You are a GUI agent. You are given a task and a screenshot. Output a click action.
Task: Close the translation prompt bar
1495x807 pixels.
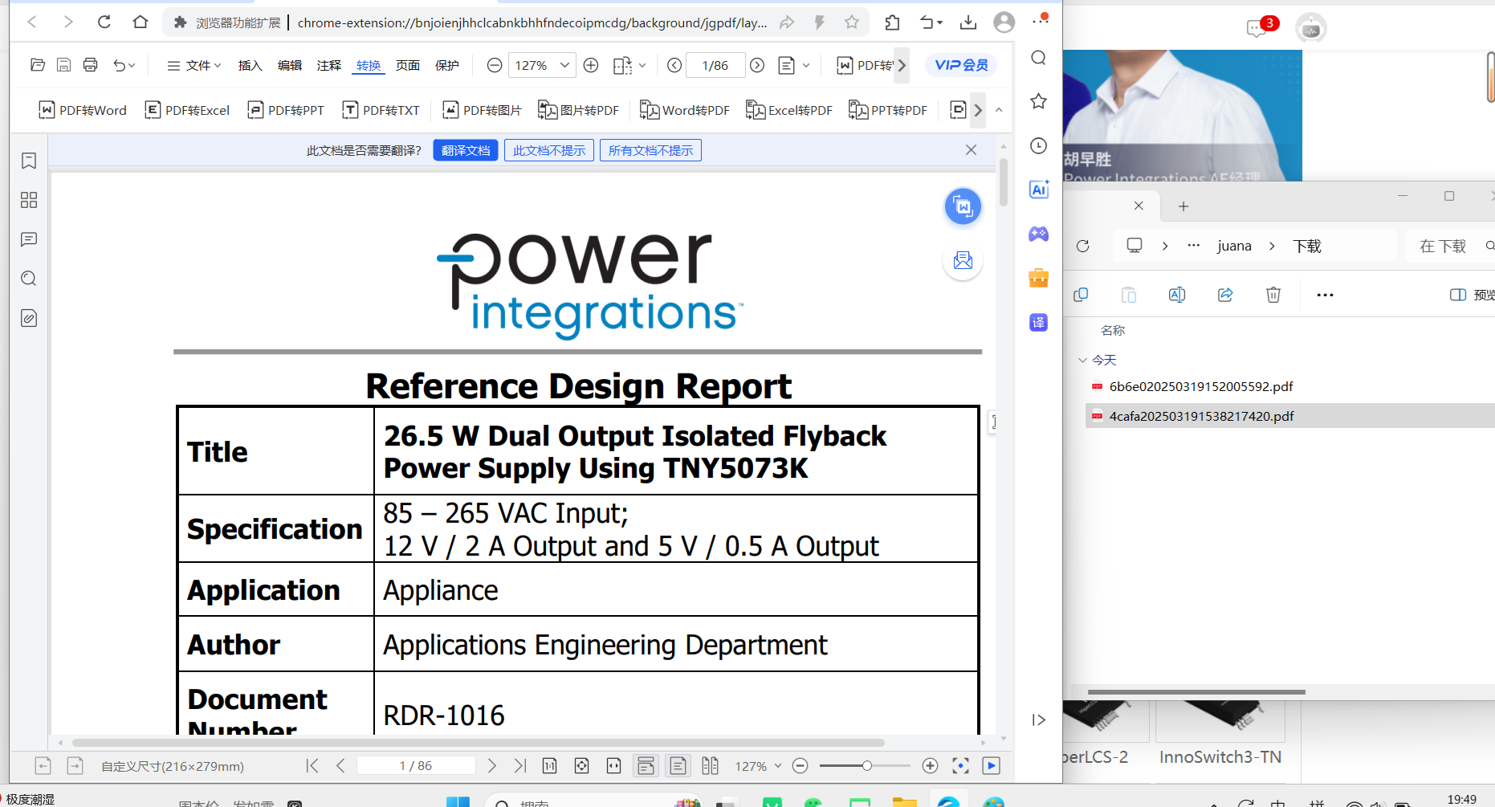971,150
